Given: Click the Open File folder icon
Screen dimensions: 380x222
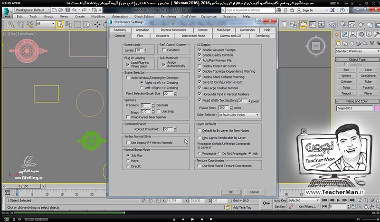Looking at the screenshot, I should coord(61,10).
